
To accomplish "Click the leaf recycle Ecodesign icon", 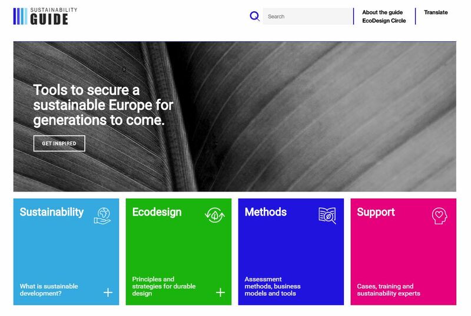I will tap(215, 215).
